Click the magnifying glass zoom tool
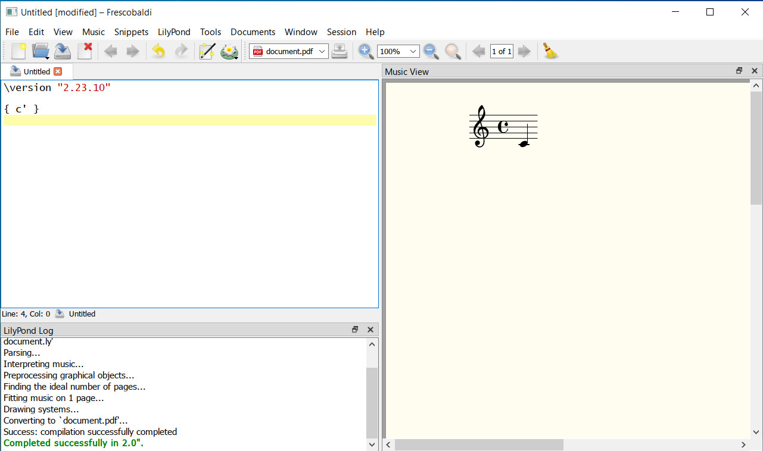 pos(453,51)
